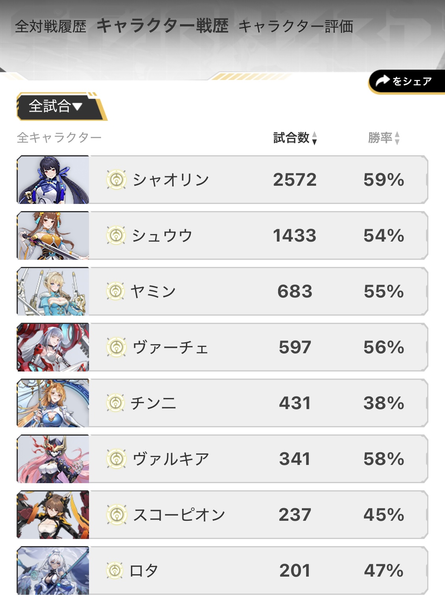Sort the list by 勝率 column
Viewport: 445px width, 598px height.
(x=384, y=138)
